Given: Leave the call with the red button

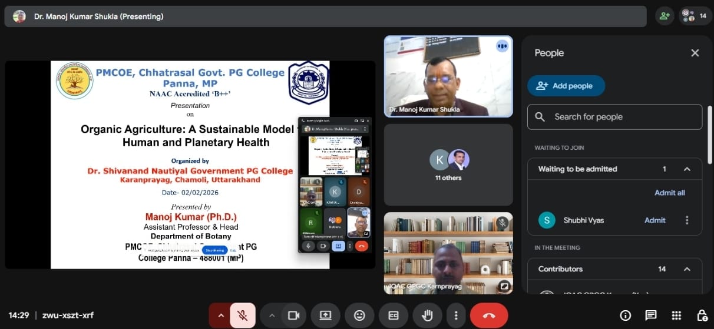Looking at the screenshot, I should coord(488,315).
